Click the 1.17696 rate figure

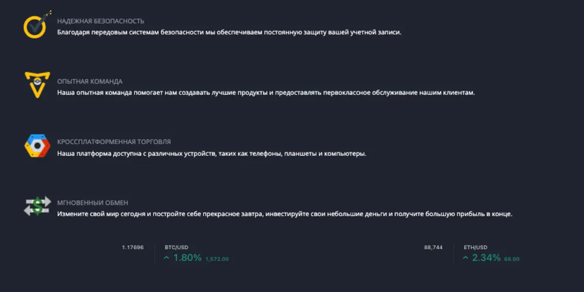coord(132,247)
